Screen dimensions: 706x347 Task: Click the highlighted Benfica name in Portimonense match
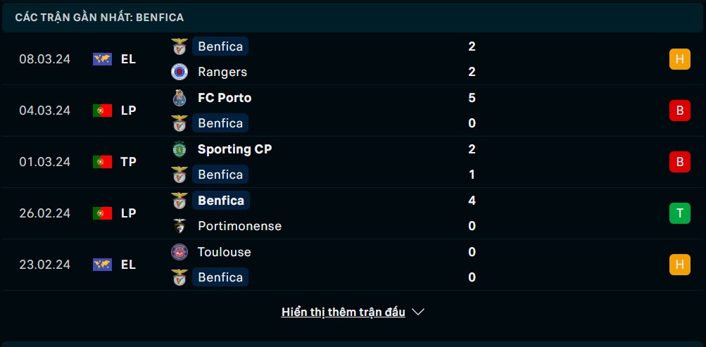(220, 201)
